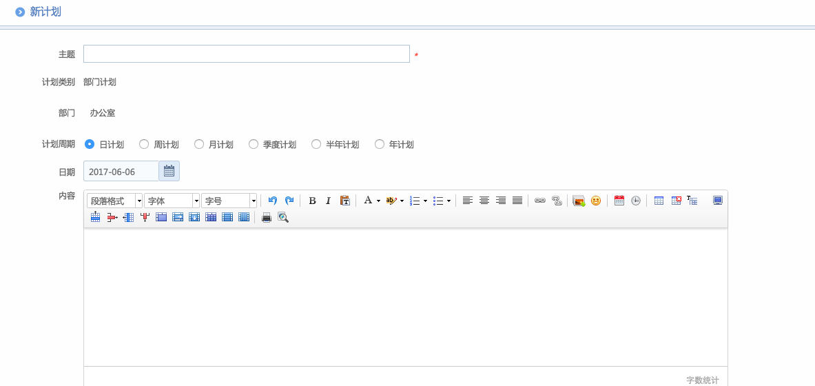
Task: Open the calendar date picker button
Action: (x=169, y=171)
